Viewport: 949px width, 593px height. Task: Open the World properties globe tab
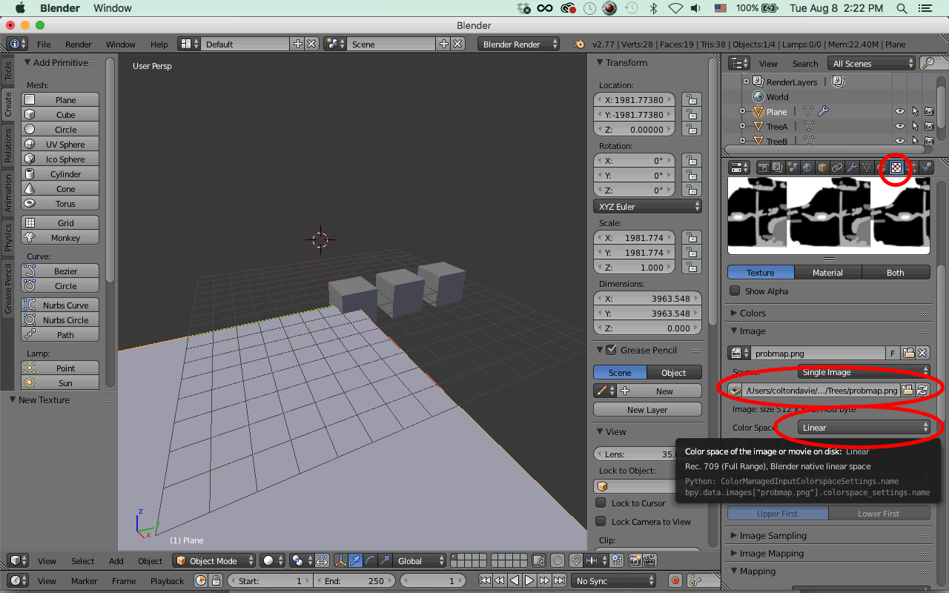(x=807, y=168)
